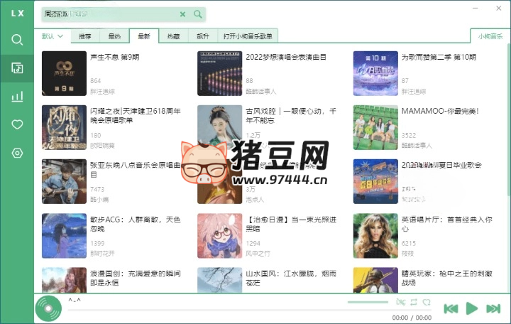The width and height of the screenshot is (511, 324).
Task: Open the 为歌而赞第二季 第10期 cover
Action: click(x=375, y=73)
